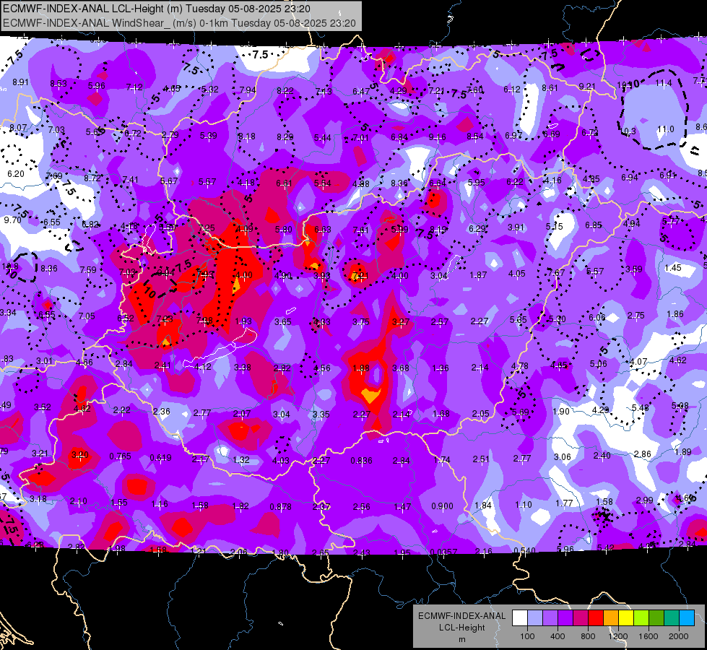Click the wind shear value '3.06'
This screenshot has height=650, width=707.
point(563,457)
